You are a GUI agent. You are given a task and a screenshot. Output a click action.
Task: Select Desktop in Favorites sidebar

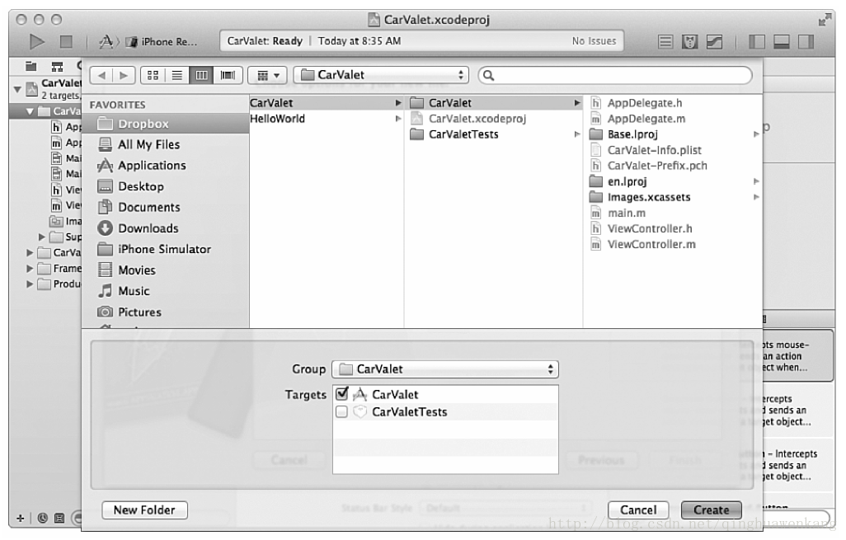(166, 186)
